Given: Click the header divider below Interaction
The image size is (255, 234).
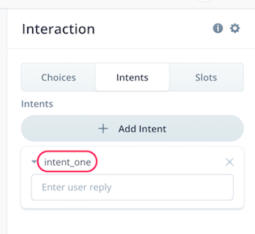Looking at the screenshot, I should pyautogui.click(x=131, y=49).
